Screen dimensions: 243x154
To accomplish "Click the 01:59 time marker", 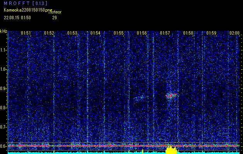I will coord(211,33).
